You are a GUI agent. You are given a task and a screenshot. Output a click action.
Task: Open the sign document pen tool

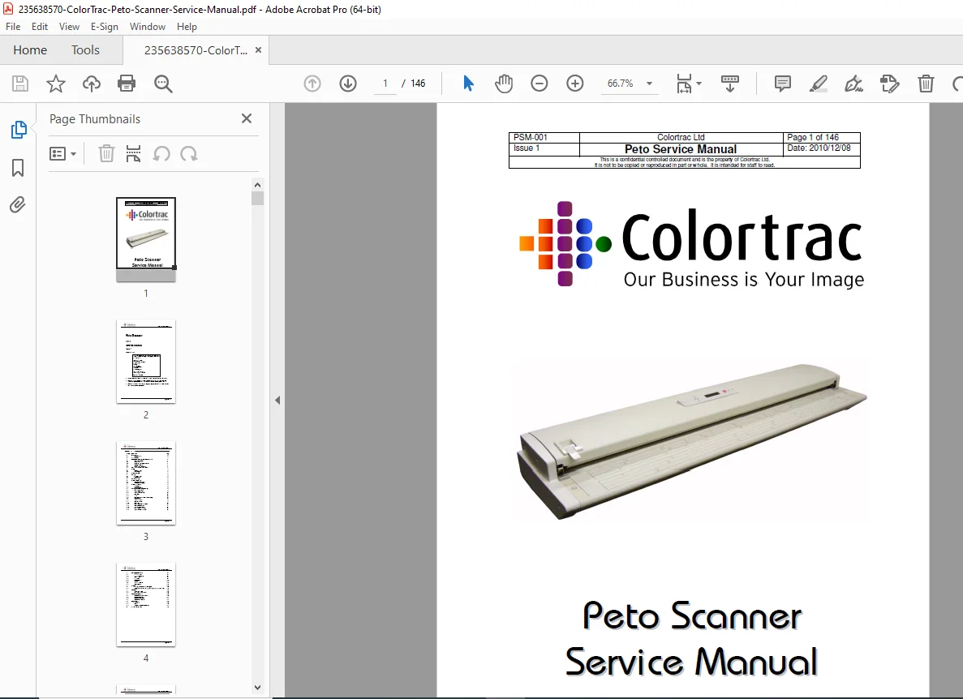(x=853, y=84)
